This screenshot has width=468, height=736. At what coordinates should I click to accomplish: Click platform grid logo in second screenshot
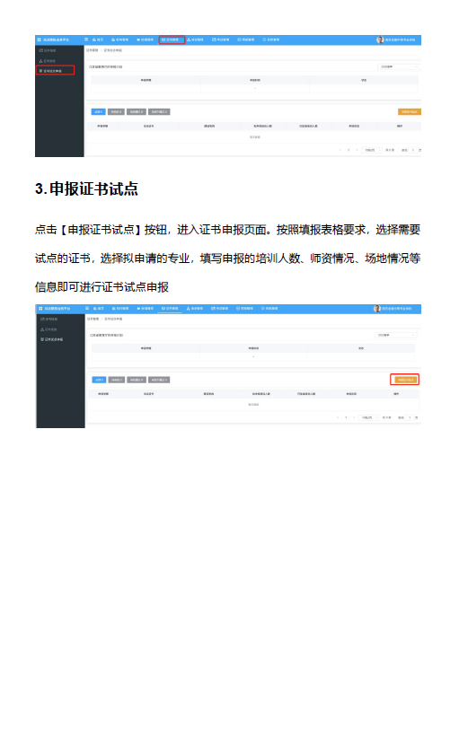40,309
